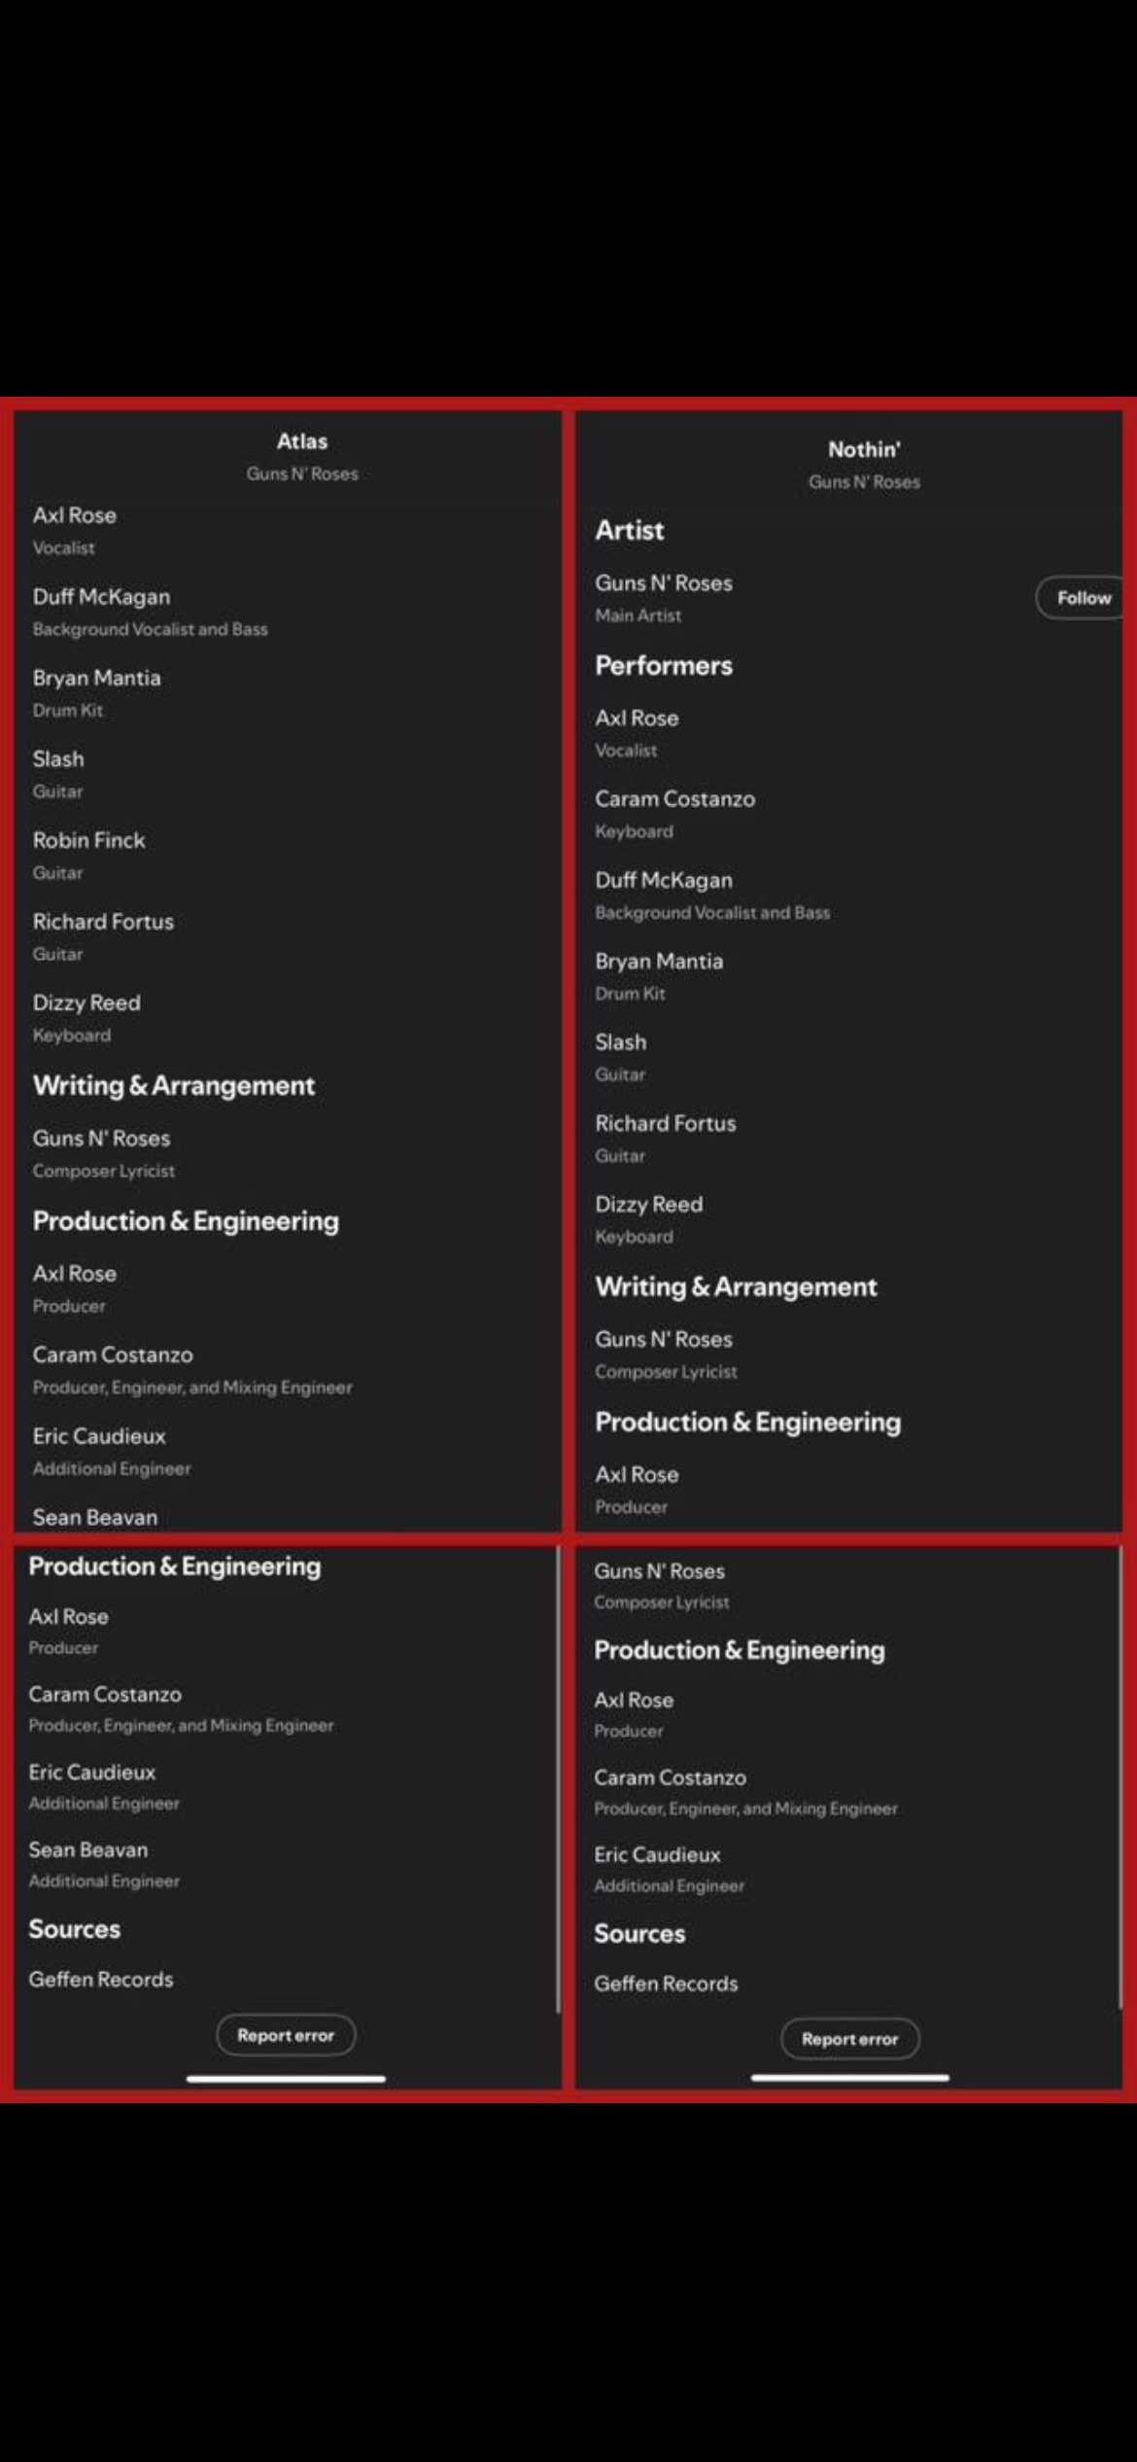The image size is (1137, 2462).
Task: Click scrollbar beside the lower-left Production & Engineering list
Action: 558,1779
